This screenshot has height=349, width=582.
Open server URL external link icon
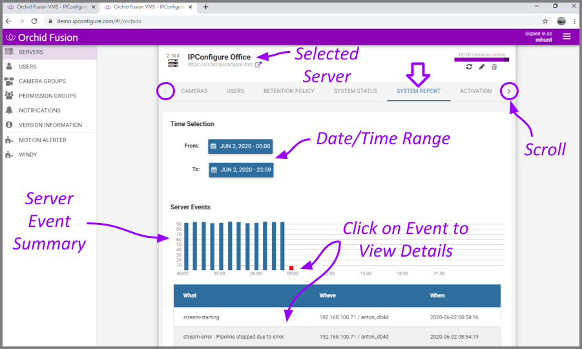[x=258, y=65]
